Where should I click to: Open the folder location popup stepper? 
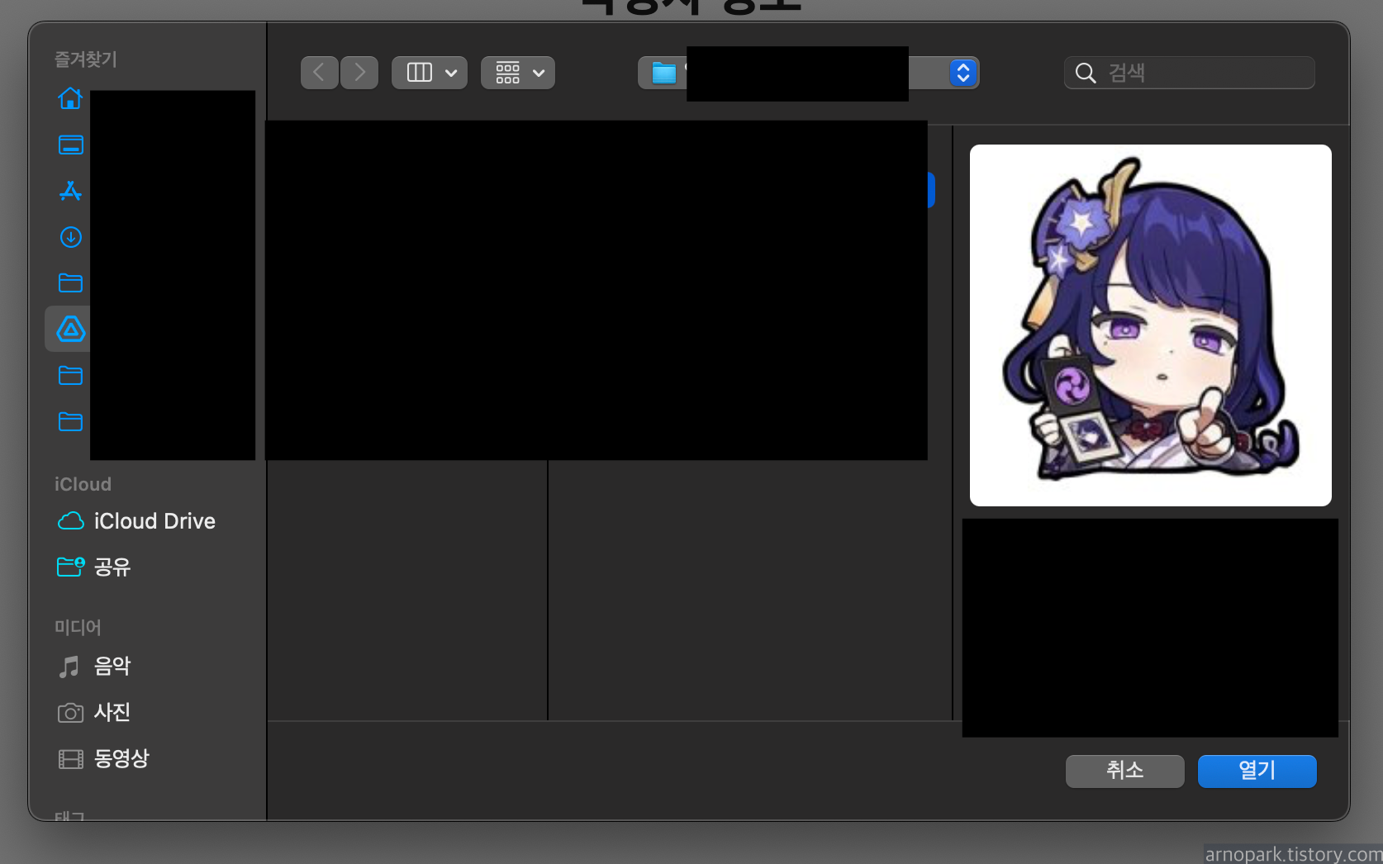962,73
